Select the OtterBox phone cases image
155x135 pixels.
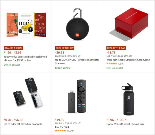(x=28, y=93)
